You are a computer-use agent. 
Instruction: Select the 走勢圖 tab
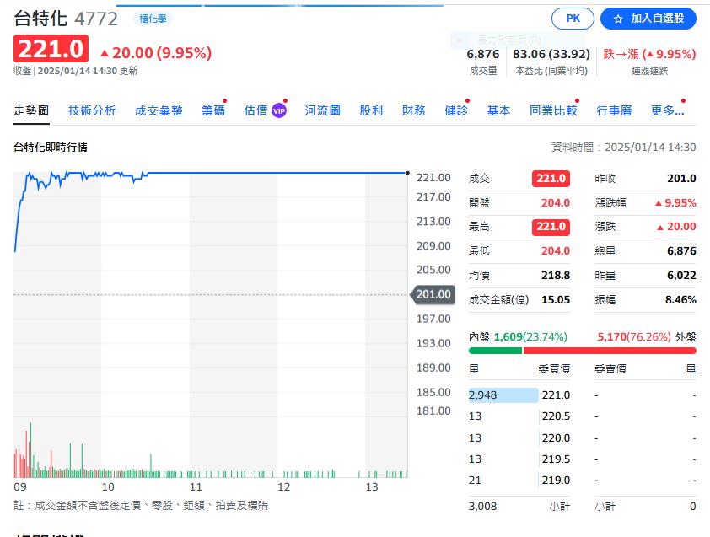31,110
